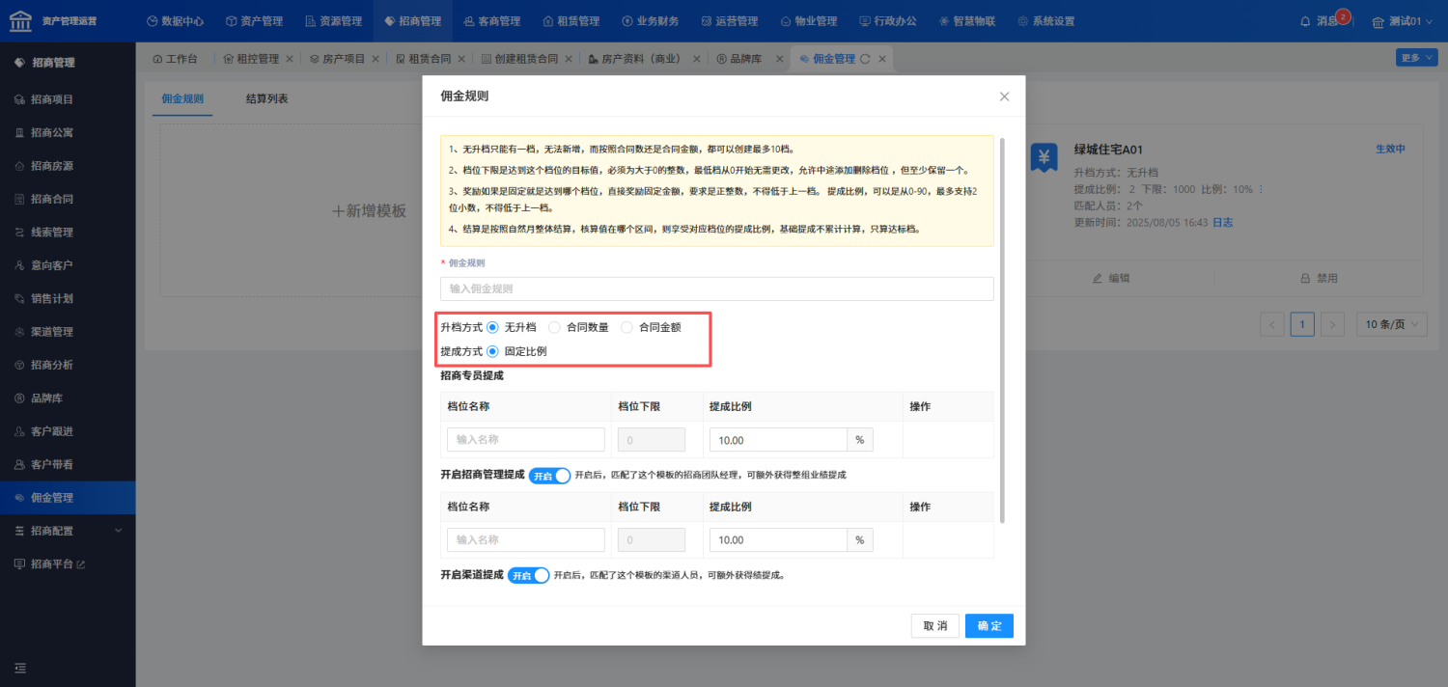This screenshot has height=687, width=1448.
Task: Expand the 招商配置 sidebar menu
Action: [68, 531]
